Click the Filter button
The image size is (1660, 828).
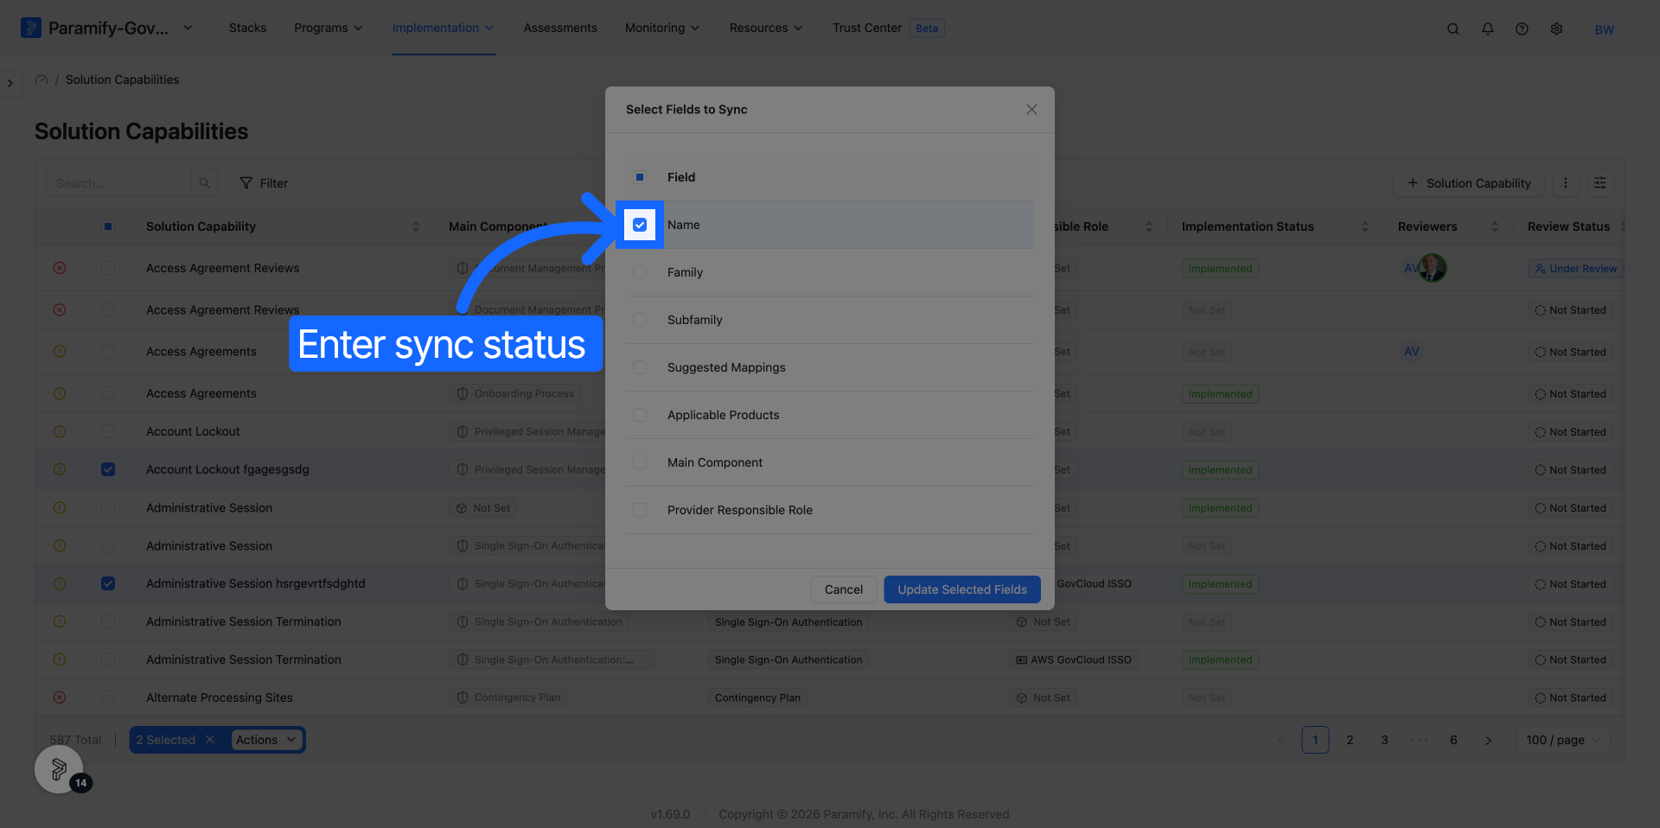(264, 183)
